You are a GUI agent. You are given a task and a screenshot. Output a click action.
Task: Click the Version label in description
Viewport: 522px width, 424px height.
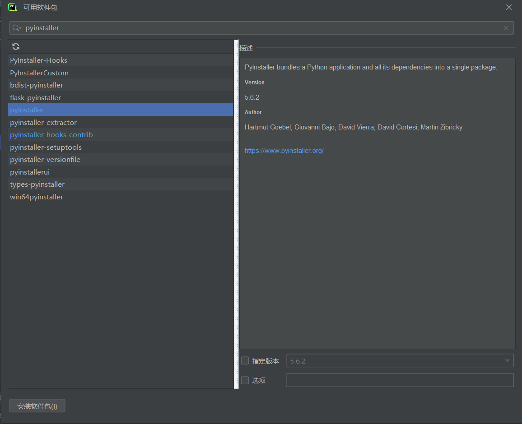click(255, 83)
